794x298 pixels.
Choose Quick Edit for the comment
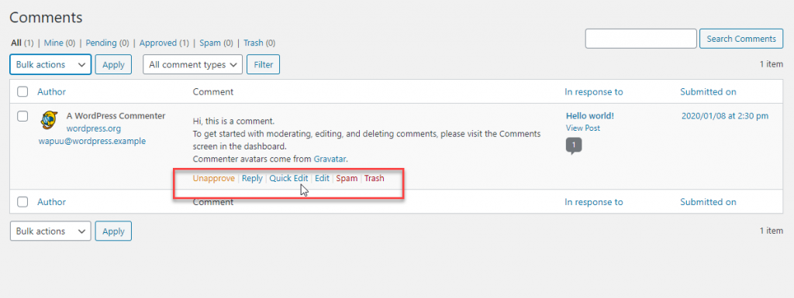[x=288, y=178]
